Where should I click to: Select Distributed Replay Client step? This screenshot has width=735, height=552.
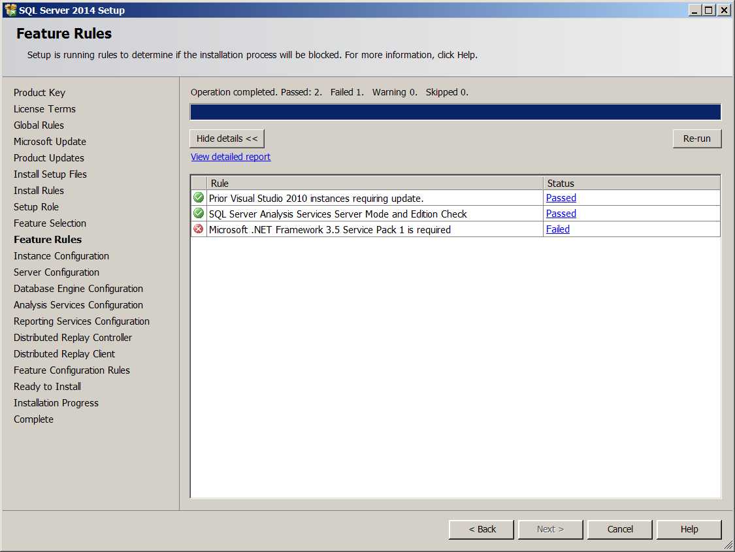[64, 354]
